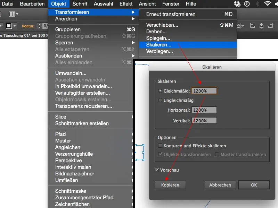
Task: Open dropdown arrow beside stroke style icon
Action: click(15, 26)
